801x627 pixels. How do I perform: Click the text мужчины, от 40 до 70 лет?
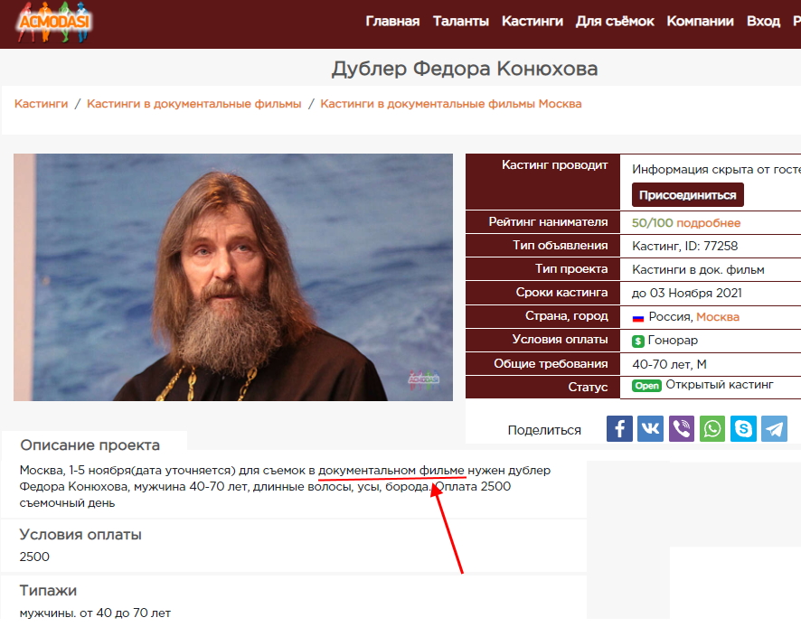pos(95,613)
